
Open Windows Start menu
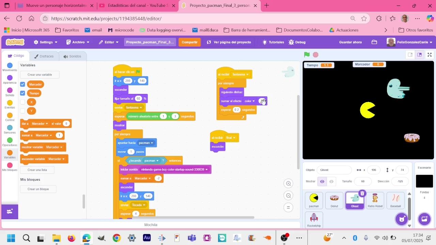(x=11, y=238)
